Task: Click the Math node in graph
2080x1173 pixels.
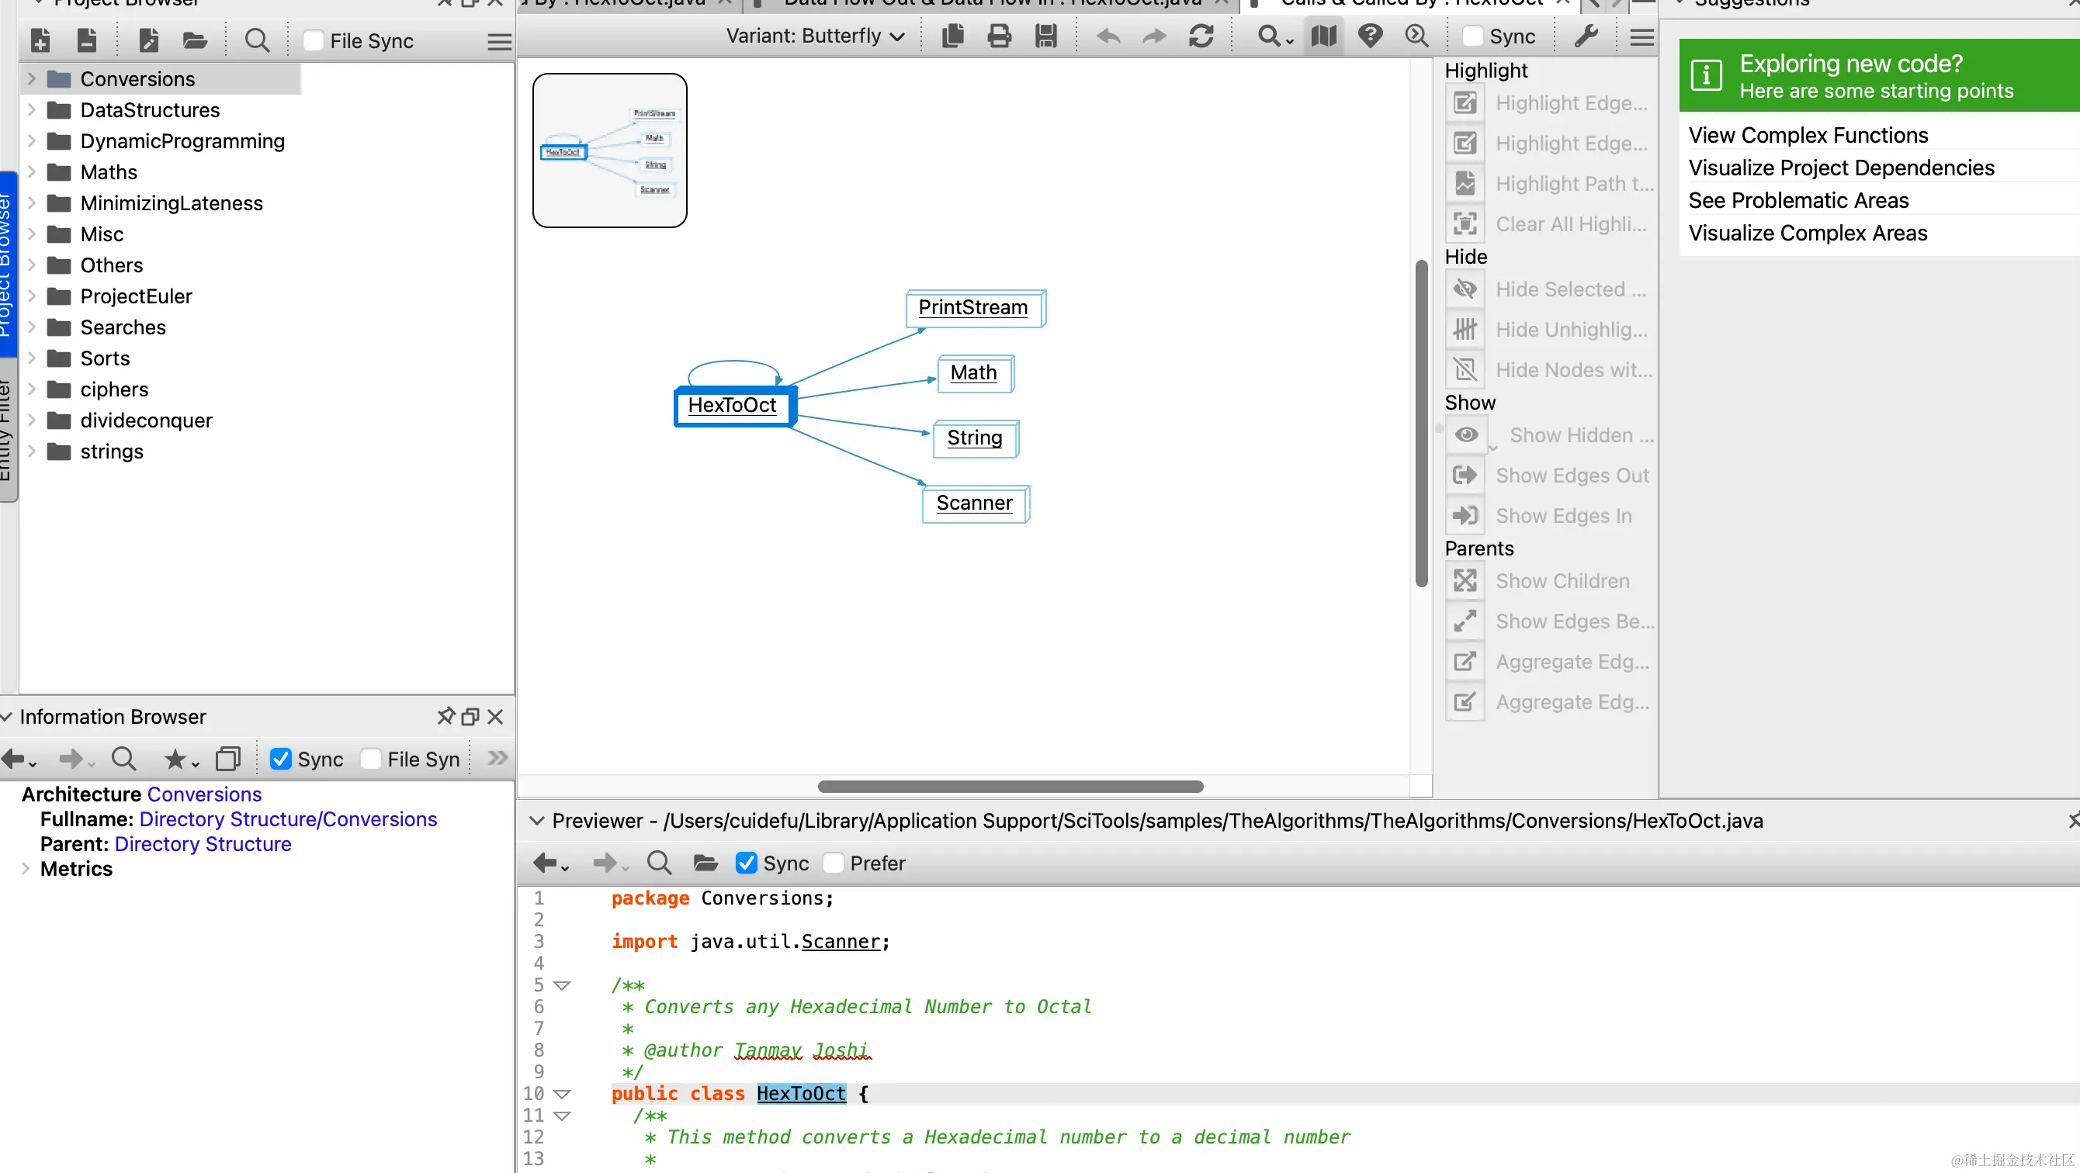Action: coord(975,373)
